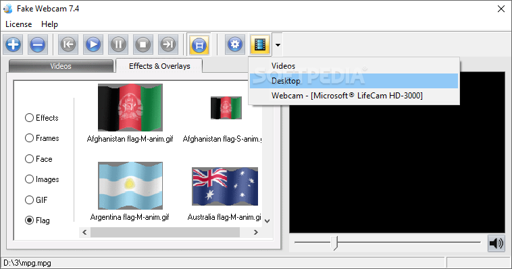The height and width of the screenshot is (269, 512).
Task: Click the right arrow of horizontal scrollbar
Action: (256, 232)
